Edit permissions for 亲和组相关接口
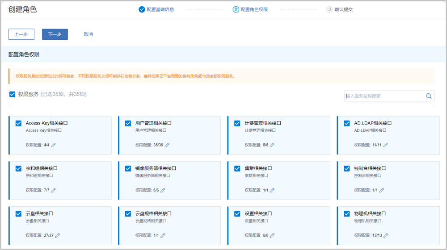Viewport: 447px width, 250px height. point(54,190)
